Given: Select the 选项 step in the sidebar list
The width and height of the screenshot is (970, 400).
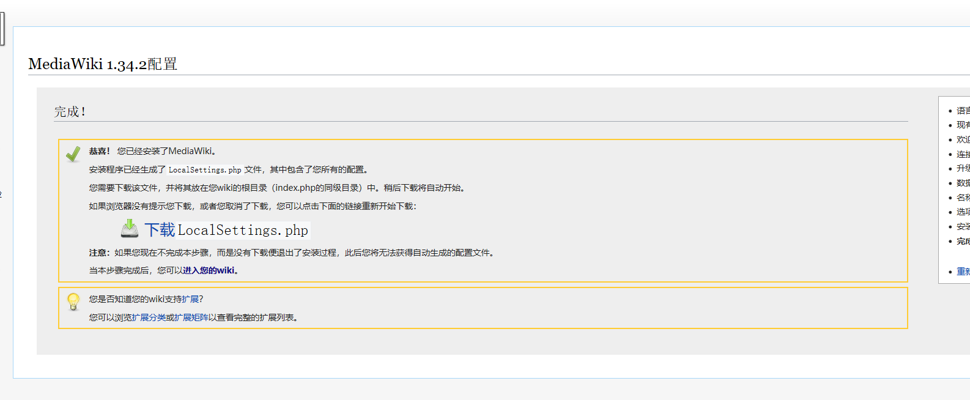Looking at the screenshot, I should (963, 212).
